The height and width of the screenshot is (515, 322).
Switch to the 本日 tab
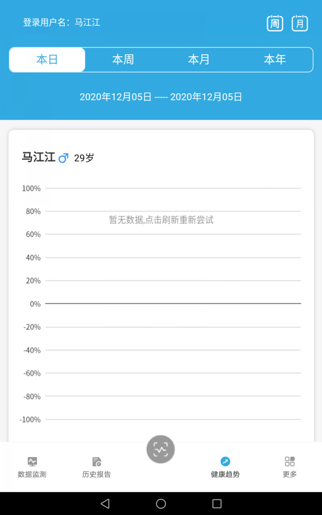(x=47, y=60)
